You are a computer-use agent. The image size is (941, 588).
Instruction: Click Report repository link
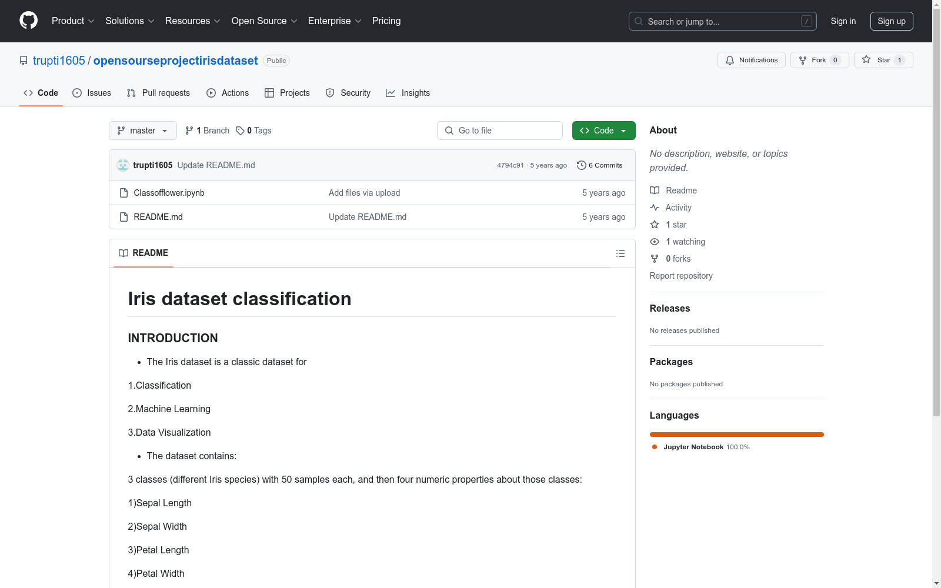point(681,276)
